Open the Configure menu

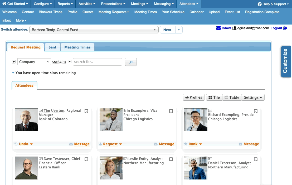tap(43, 4)
